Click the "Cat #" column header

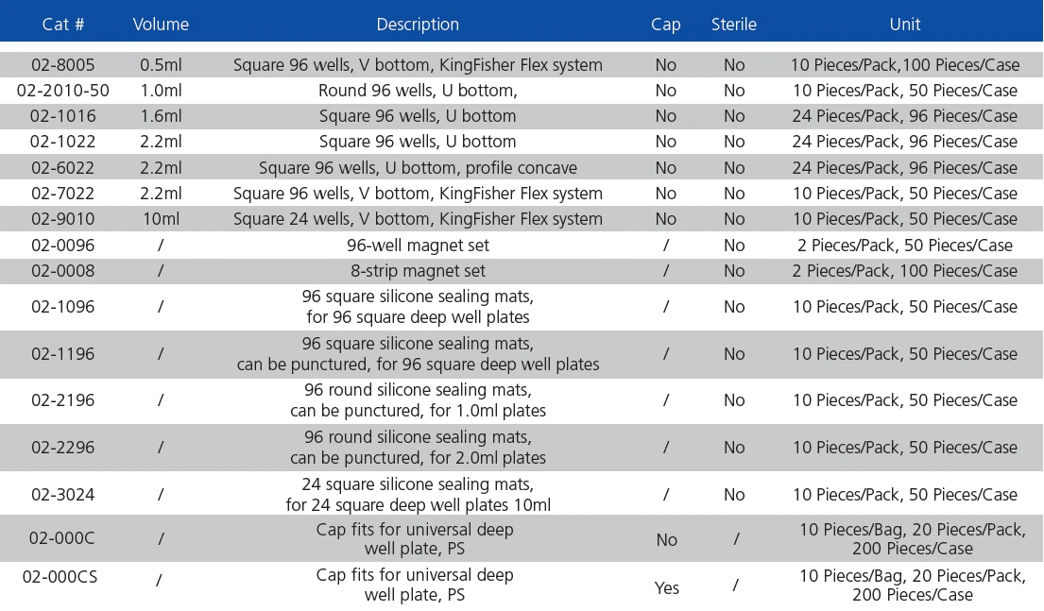(62, 25)
